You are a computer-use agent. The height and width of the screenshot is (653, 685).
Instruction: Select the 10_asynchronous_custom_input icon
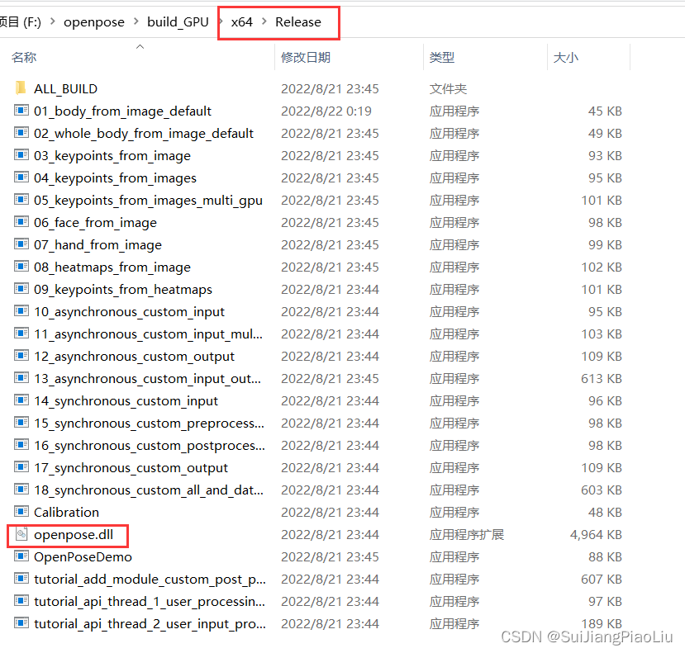(x=21, y=310)
